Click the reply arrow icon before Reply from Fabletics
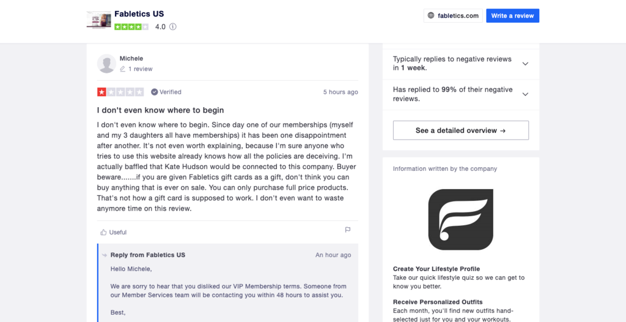The height and width of the screenshot is (322, 626). (x=105, y=255)
